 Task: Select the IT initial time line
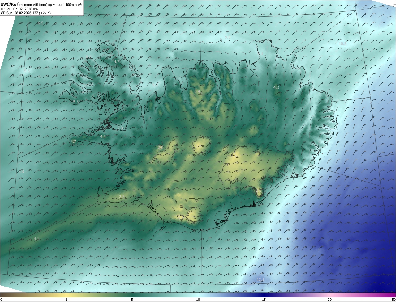coord(24,9)
